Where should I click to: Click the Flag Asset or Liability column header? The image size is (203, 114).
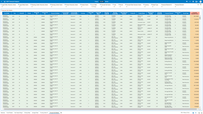point(151,13)
